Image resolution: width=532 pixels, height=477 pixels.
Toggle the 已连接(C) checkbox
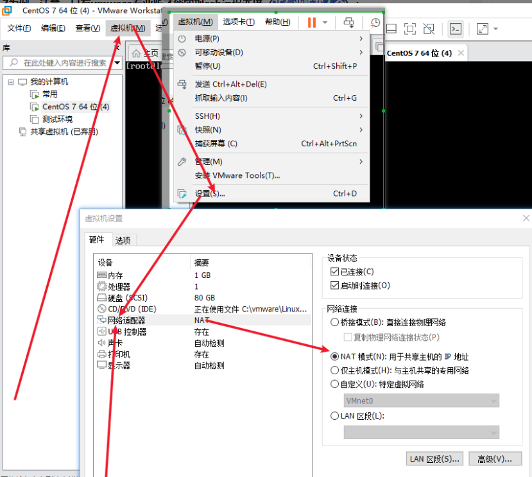(x=334, y=272)
